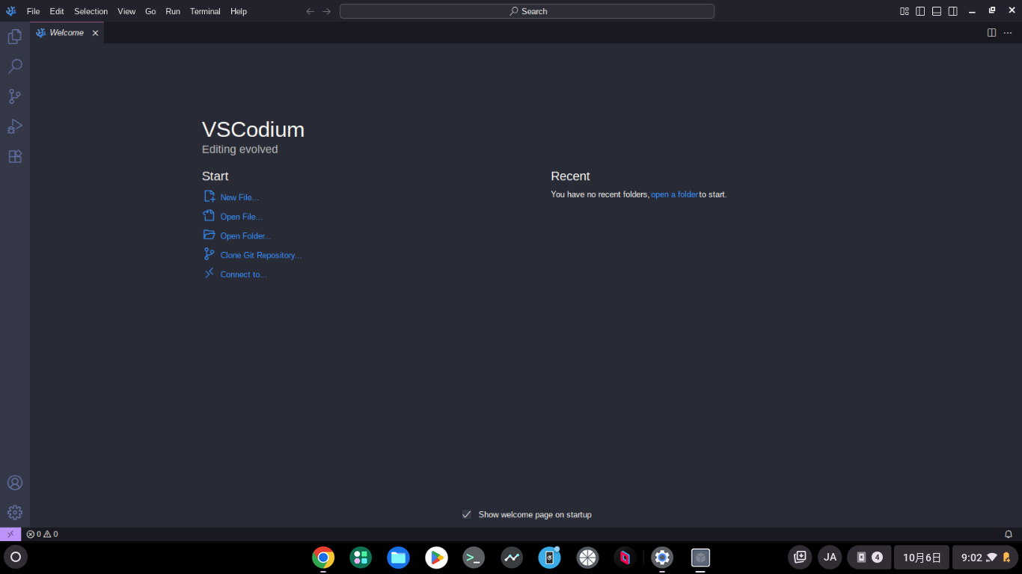This screenshot has height=574, width=1022.
Task: Go back with the left arrow
Action: pyautogui.click(x=310, y=11)
